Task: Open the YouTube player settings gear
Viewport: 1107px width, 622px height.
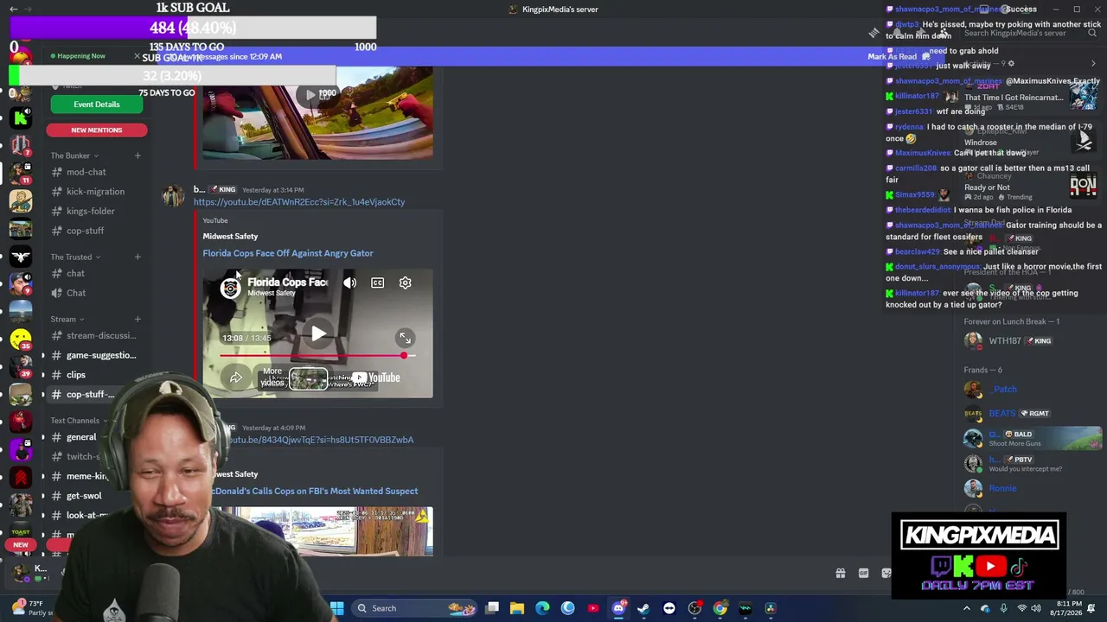Action: pos(405,282)
